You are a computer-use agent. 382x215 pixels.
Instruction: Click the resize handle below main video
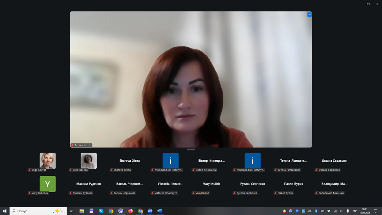[191, 149]
